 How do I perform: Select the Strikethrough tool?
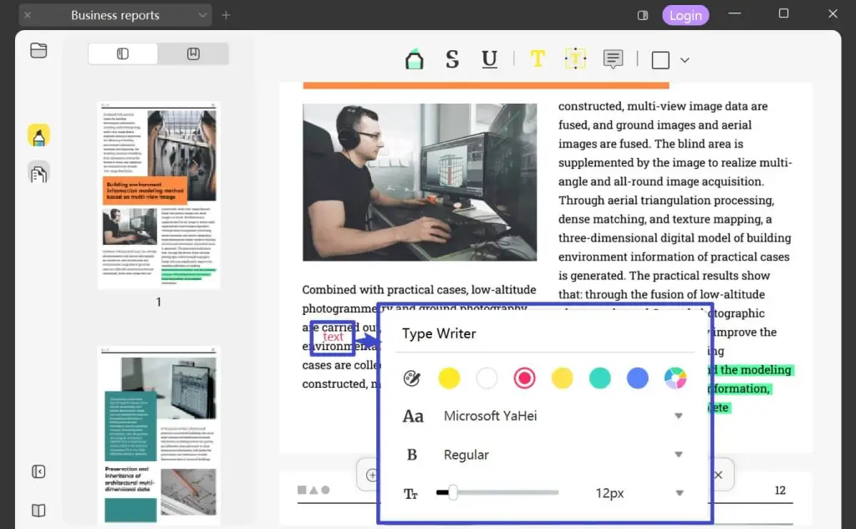click(x=452, y=59)
